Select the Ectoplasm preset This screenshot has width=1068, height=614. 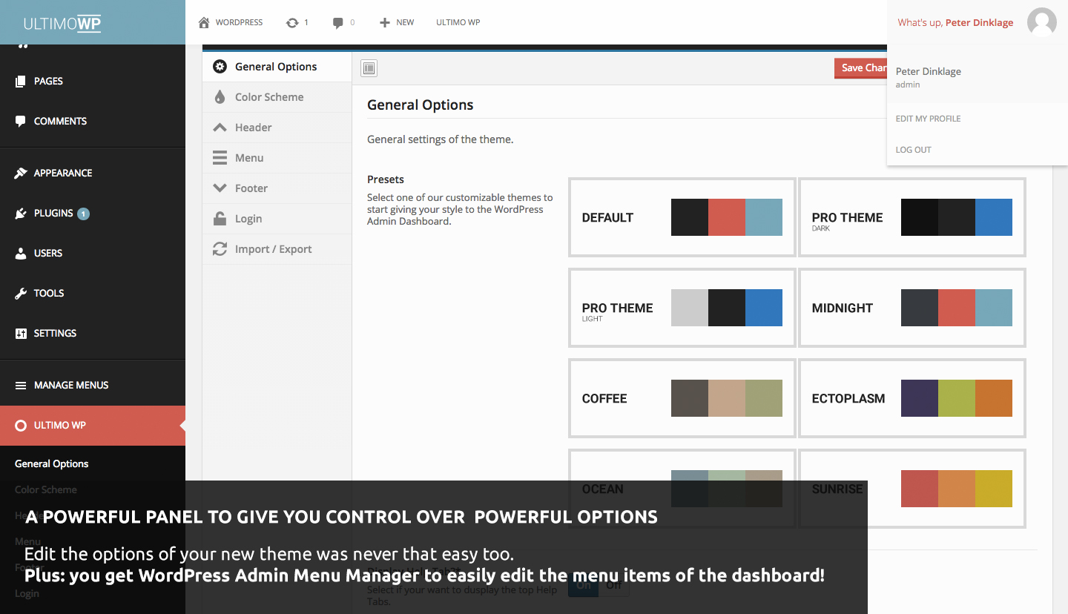coord(912,398)
